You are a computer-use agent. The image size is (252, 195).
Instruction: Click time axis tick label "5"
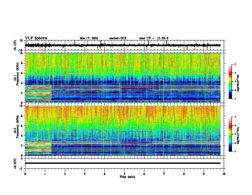point(124,174)
